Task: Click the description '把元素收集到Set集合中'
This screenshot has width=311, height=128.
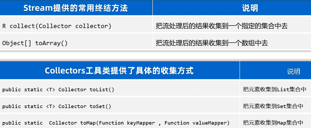Action: coord(273,106)
